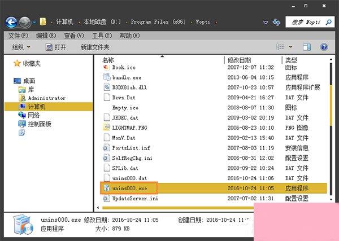Screen dimensions: 339x241
Task: Click the type 应用程序扩展 cell
Action: 302,87
